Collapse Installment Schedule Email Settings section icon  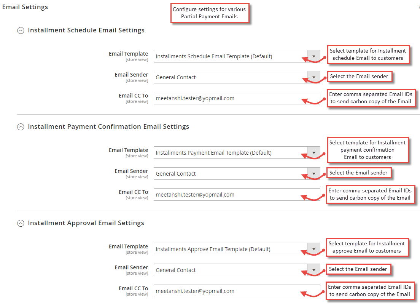21,30
